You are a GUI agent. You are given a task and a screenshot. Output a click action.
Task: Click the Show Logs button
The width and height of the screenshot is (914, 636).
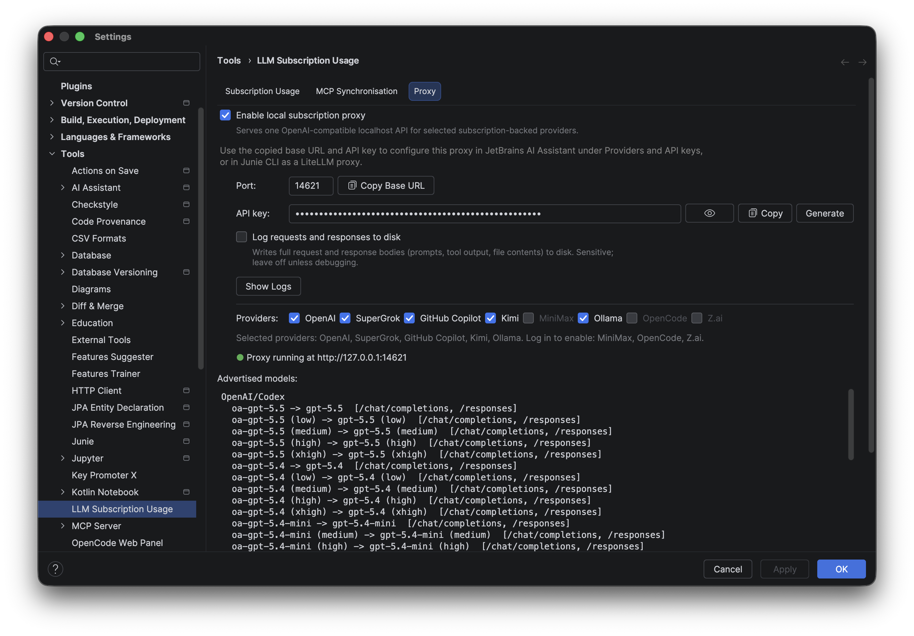(x=268, y=287)
